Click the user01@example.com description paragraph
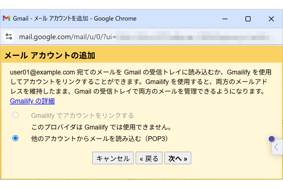Viewport: 283px width, 189px height. click(141, 82)
